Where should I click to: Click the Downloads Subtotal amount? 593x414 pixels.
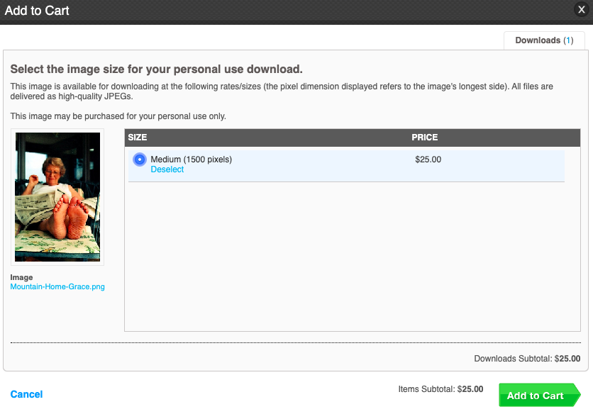pyautogui.click(x=567, y=359)
